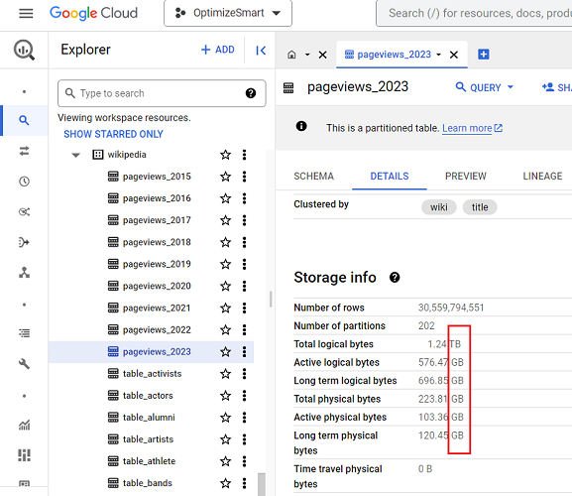
Task: Open the Analytics Hub sidebar icon
Action: click(x=24, y=211)
